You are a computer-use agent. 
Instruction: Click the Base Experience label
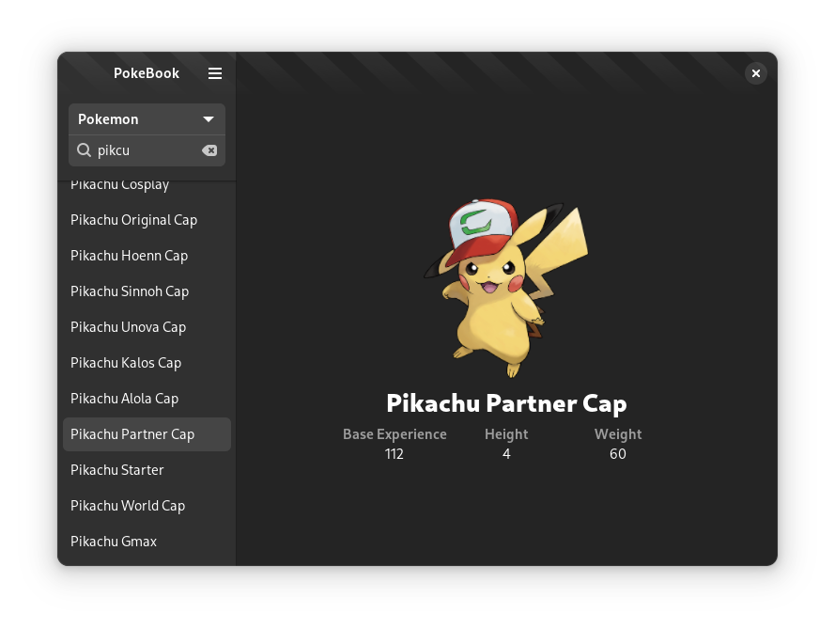(x=394, y=434)
